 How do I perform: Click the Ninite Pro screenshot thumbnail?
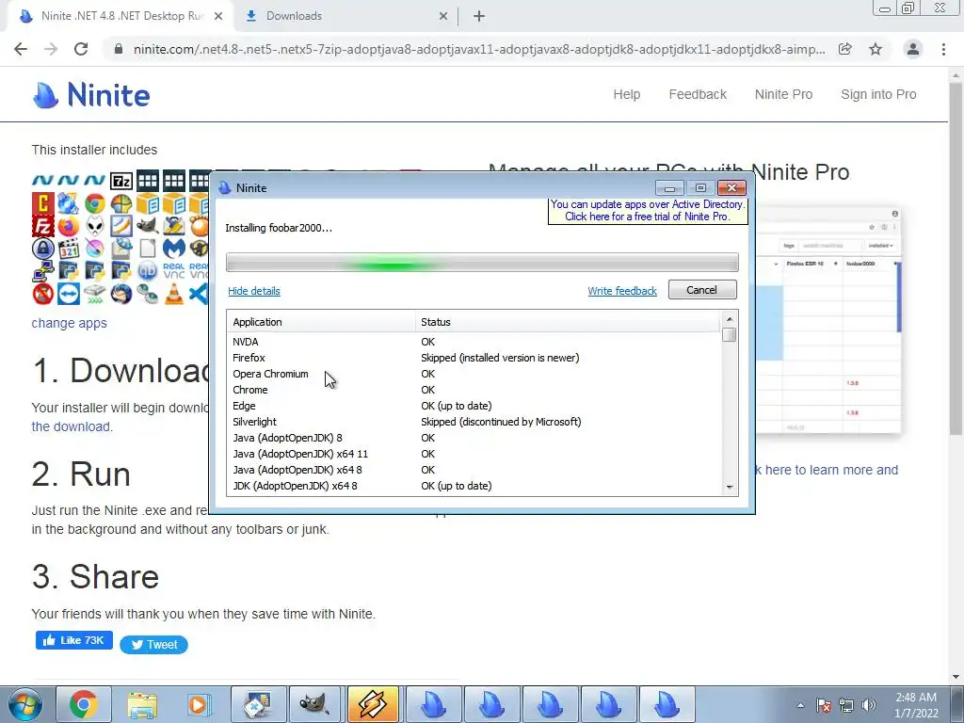[828, 321]
